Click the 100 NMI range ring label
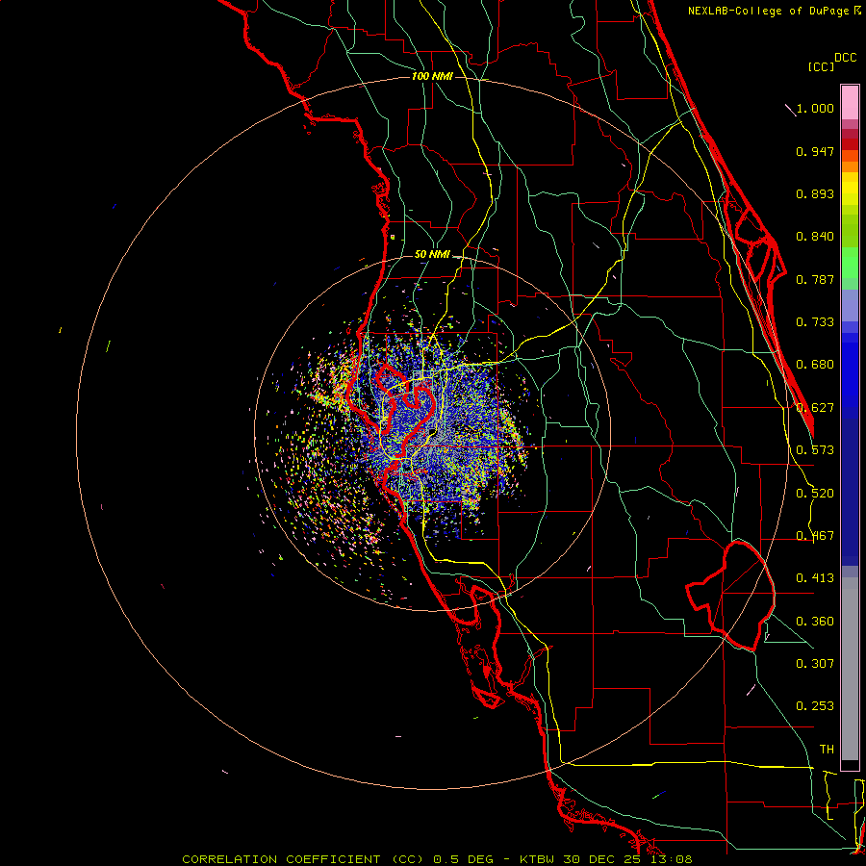Image resolution: width=866 pixels, height=866 pixels. (x=432, y=76)
